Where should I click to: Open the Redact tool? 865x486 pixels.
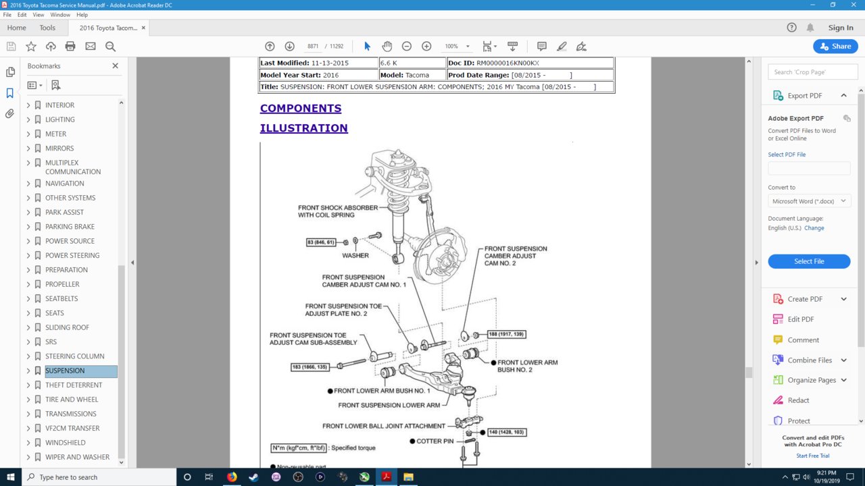coord(798,400)
